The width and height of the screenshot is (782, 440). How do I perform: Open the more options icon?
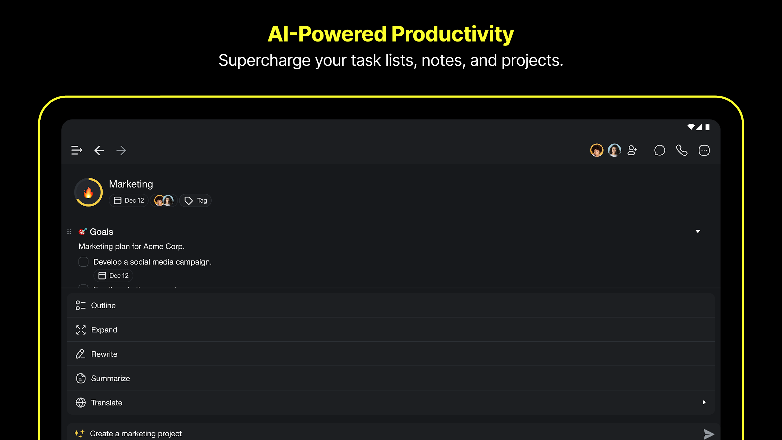coord(704,150)
